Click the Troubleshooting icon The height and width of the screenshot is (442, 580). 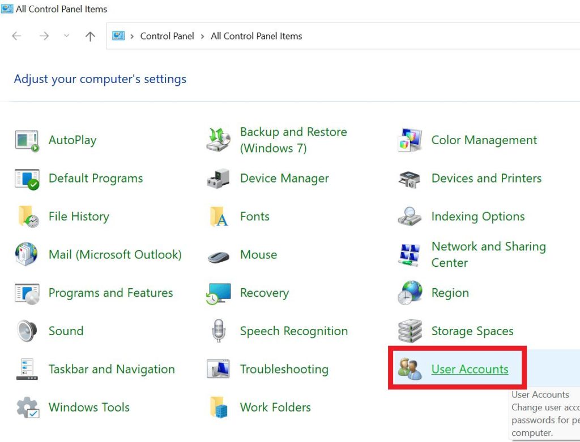[218, 370]
